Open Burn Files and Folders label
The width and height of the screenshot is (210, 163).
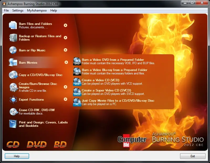(35, 24)
